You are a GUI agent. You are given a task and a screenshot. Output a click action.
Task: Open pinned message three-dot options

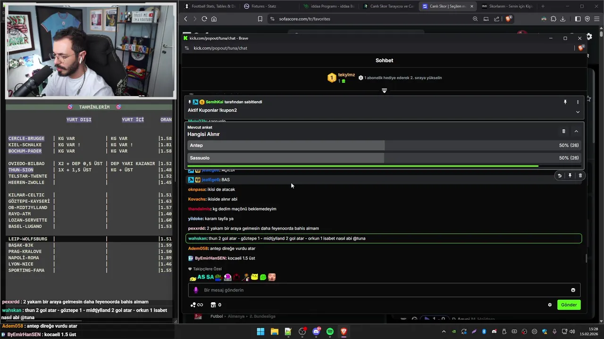(x=578, y=102)
